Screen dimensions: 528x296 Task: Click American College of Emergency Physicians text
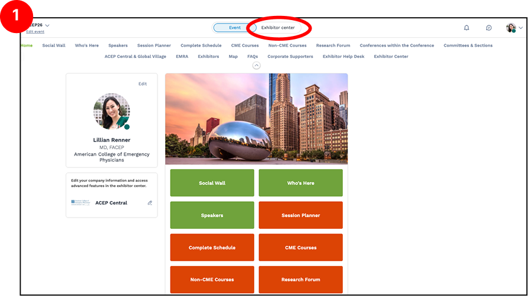pyautogui.click(x=112, y=157)
